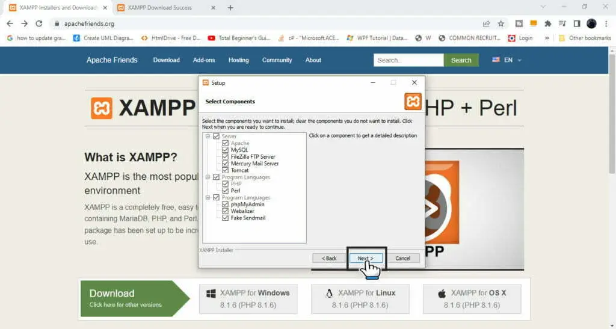Toggle the Perl checkbox
This screenshot has height=329, width=616.
(x=225, y=191)
